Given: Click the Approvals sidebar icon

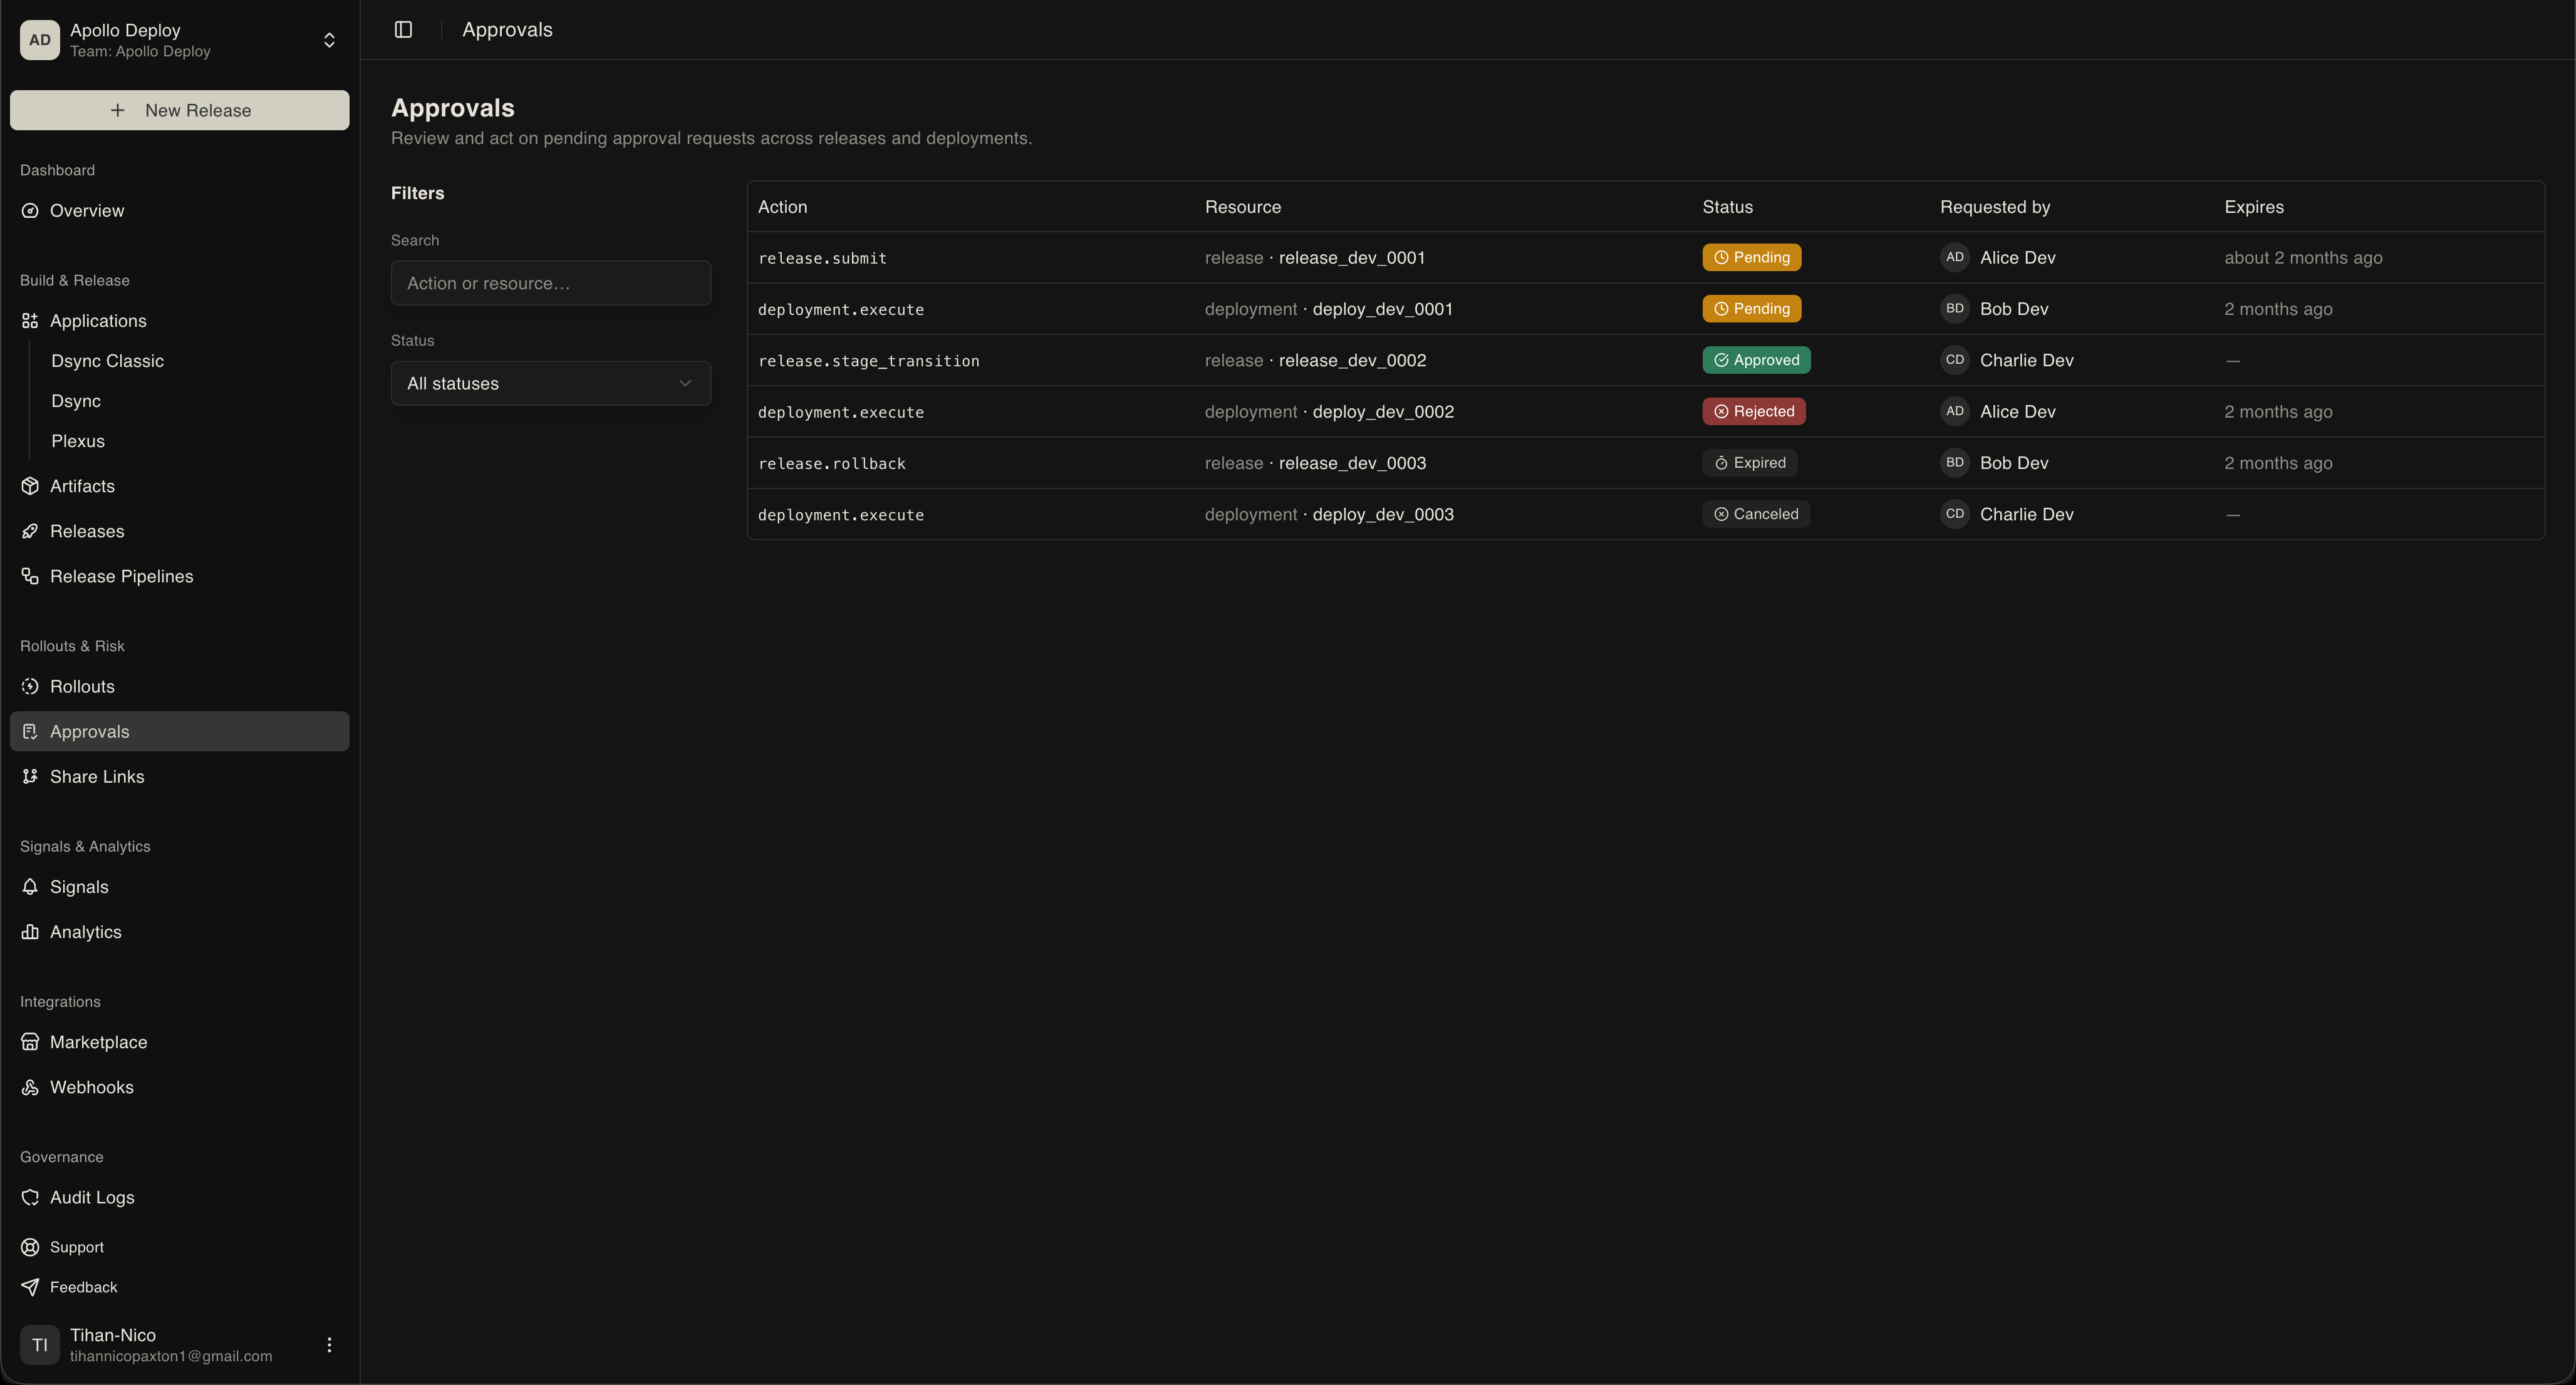Looking at the screenshot, I should click(30, 731).
